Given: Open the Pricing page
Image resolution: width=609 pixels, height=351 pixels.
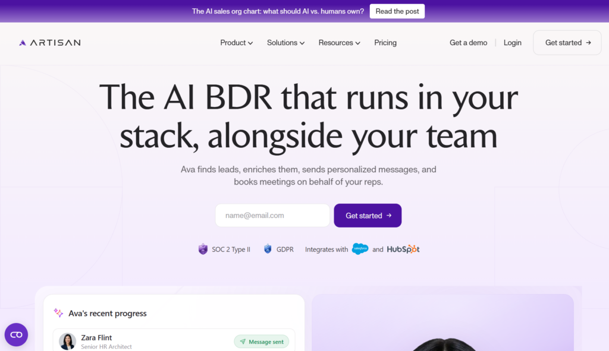Looking at the screenshot, I should 385,43.
